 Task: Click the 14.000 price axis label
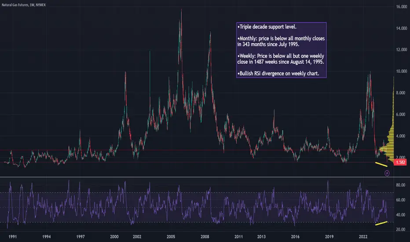401,28
